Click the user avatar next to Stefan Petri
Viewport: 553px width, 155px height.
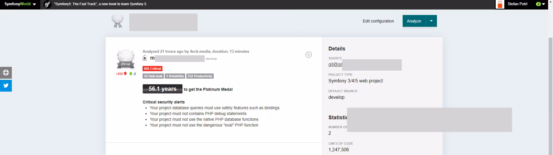point(500,4)
